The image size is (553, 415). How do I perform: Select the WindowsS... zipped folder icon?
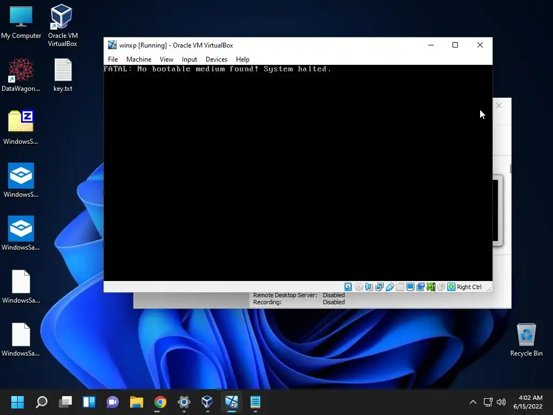(x=21, y=128)
